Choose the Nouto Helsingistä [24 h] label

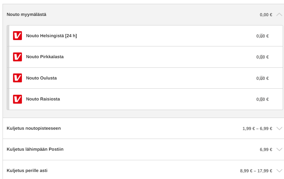coord(51,36)
